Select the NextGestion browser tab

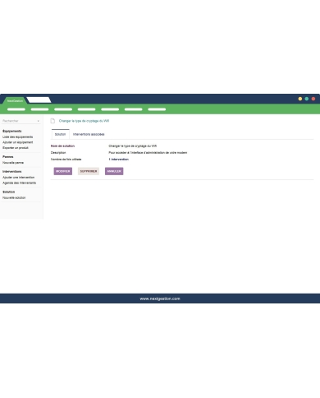point(15,100)
